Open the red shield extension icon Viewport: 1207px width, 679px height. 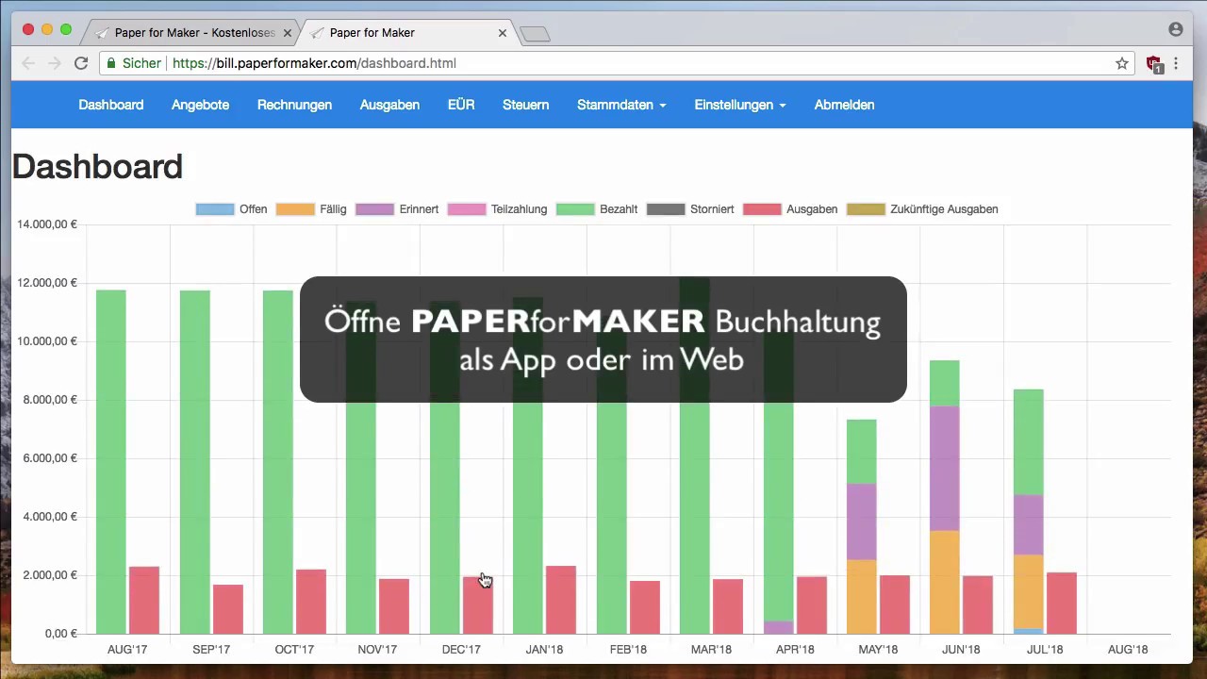point(1154,64)
